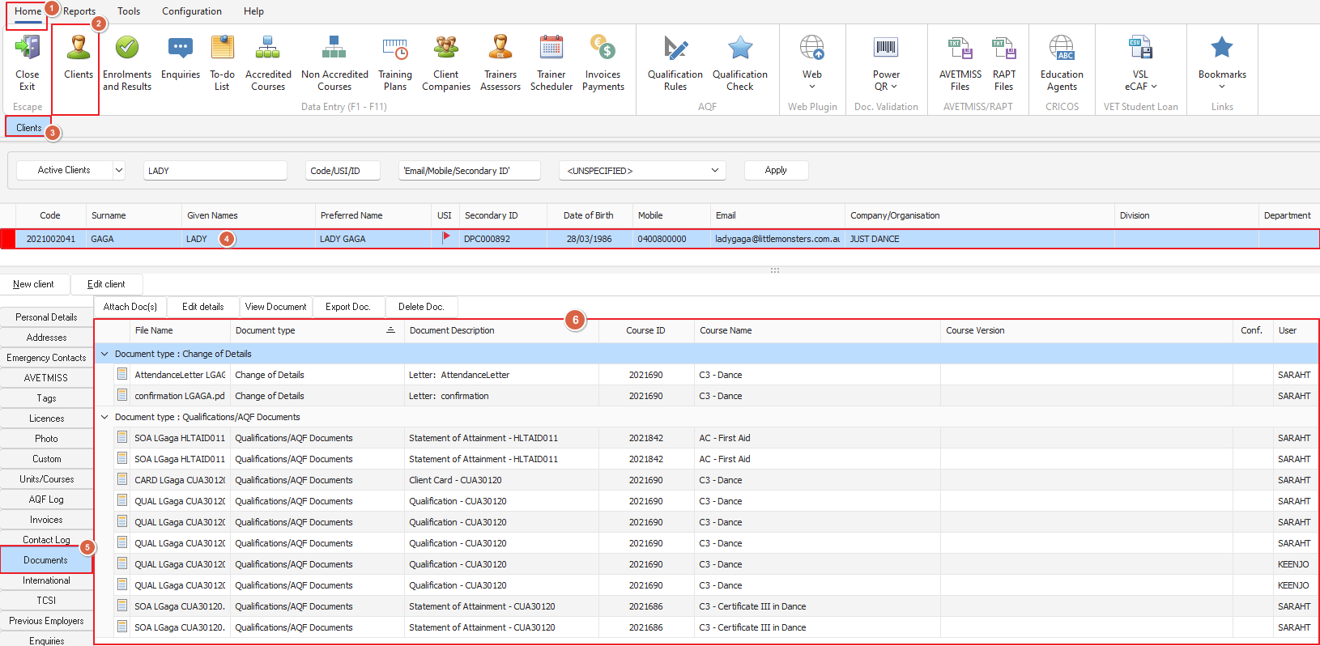Image resolution: width=1320 pixels, height=646 pixels.
Task: Select the confirmation LGAGA.pd file row
Action: pyautogui.click(x=705, y=396)
